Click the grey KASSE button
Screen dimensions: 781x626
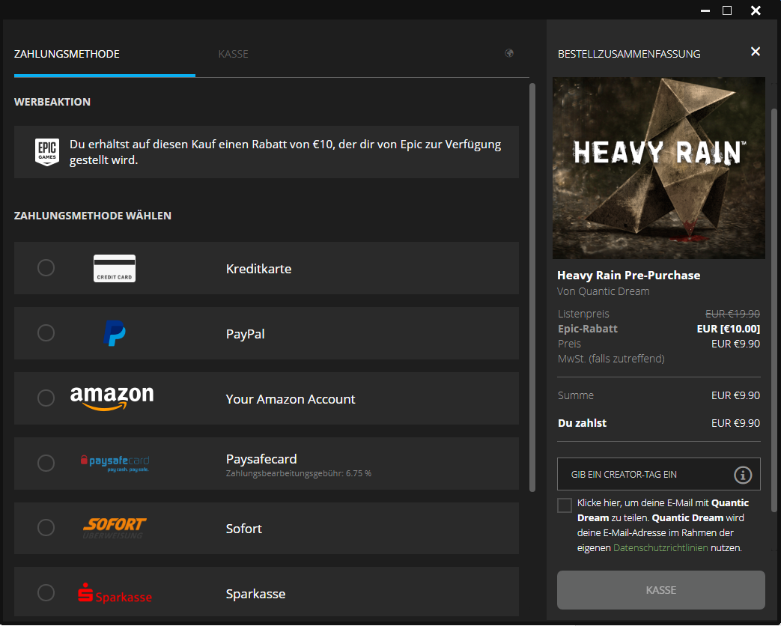tap(660, 590)
